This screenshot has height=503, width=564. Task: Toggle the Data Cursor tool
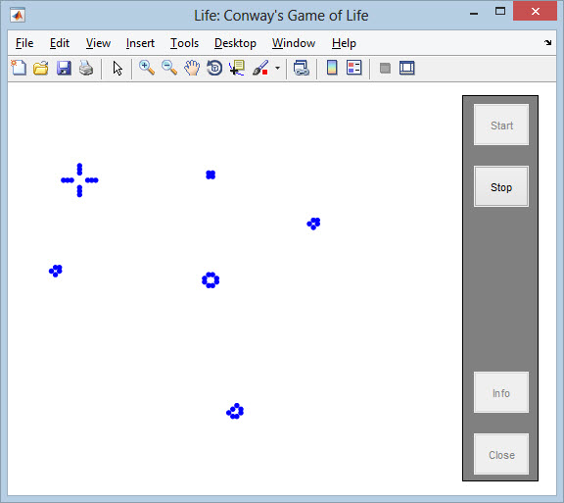pyautogui.click(x=237, y=68)
